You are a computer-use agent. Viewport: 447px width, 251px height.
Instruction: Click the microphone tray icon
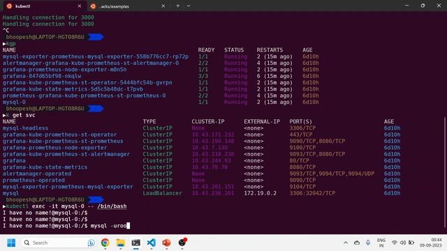point(368,243)
